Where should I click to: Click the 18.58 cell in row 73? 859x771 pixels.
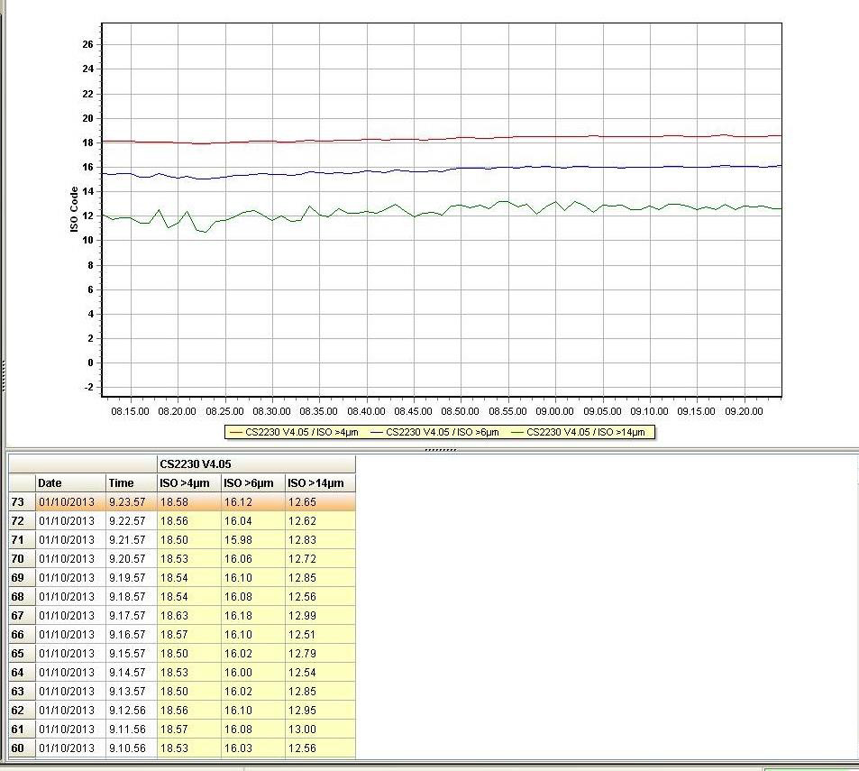pos(188,502)
